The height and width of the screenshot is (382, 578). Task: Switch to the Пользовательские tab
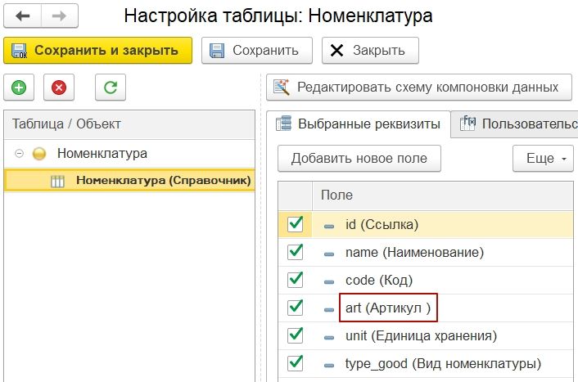[x=515, y=124]
